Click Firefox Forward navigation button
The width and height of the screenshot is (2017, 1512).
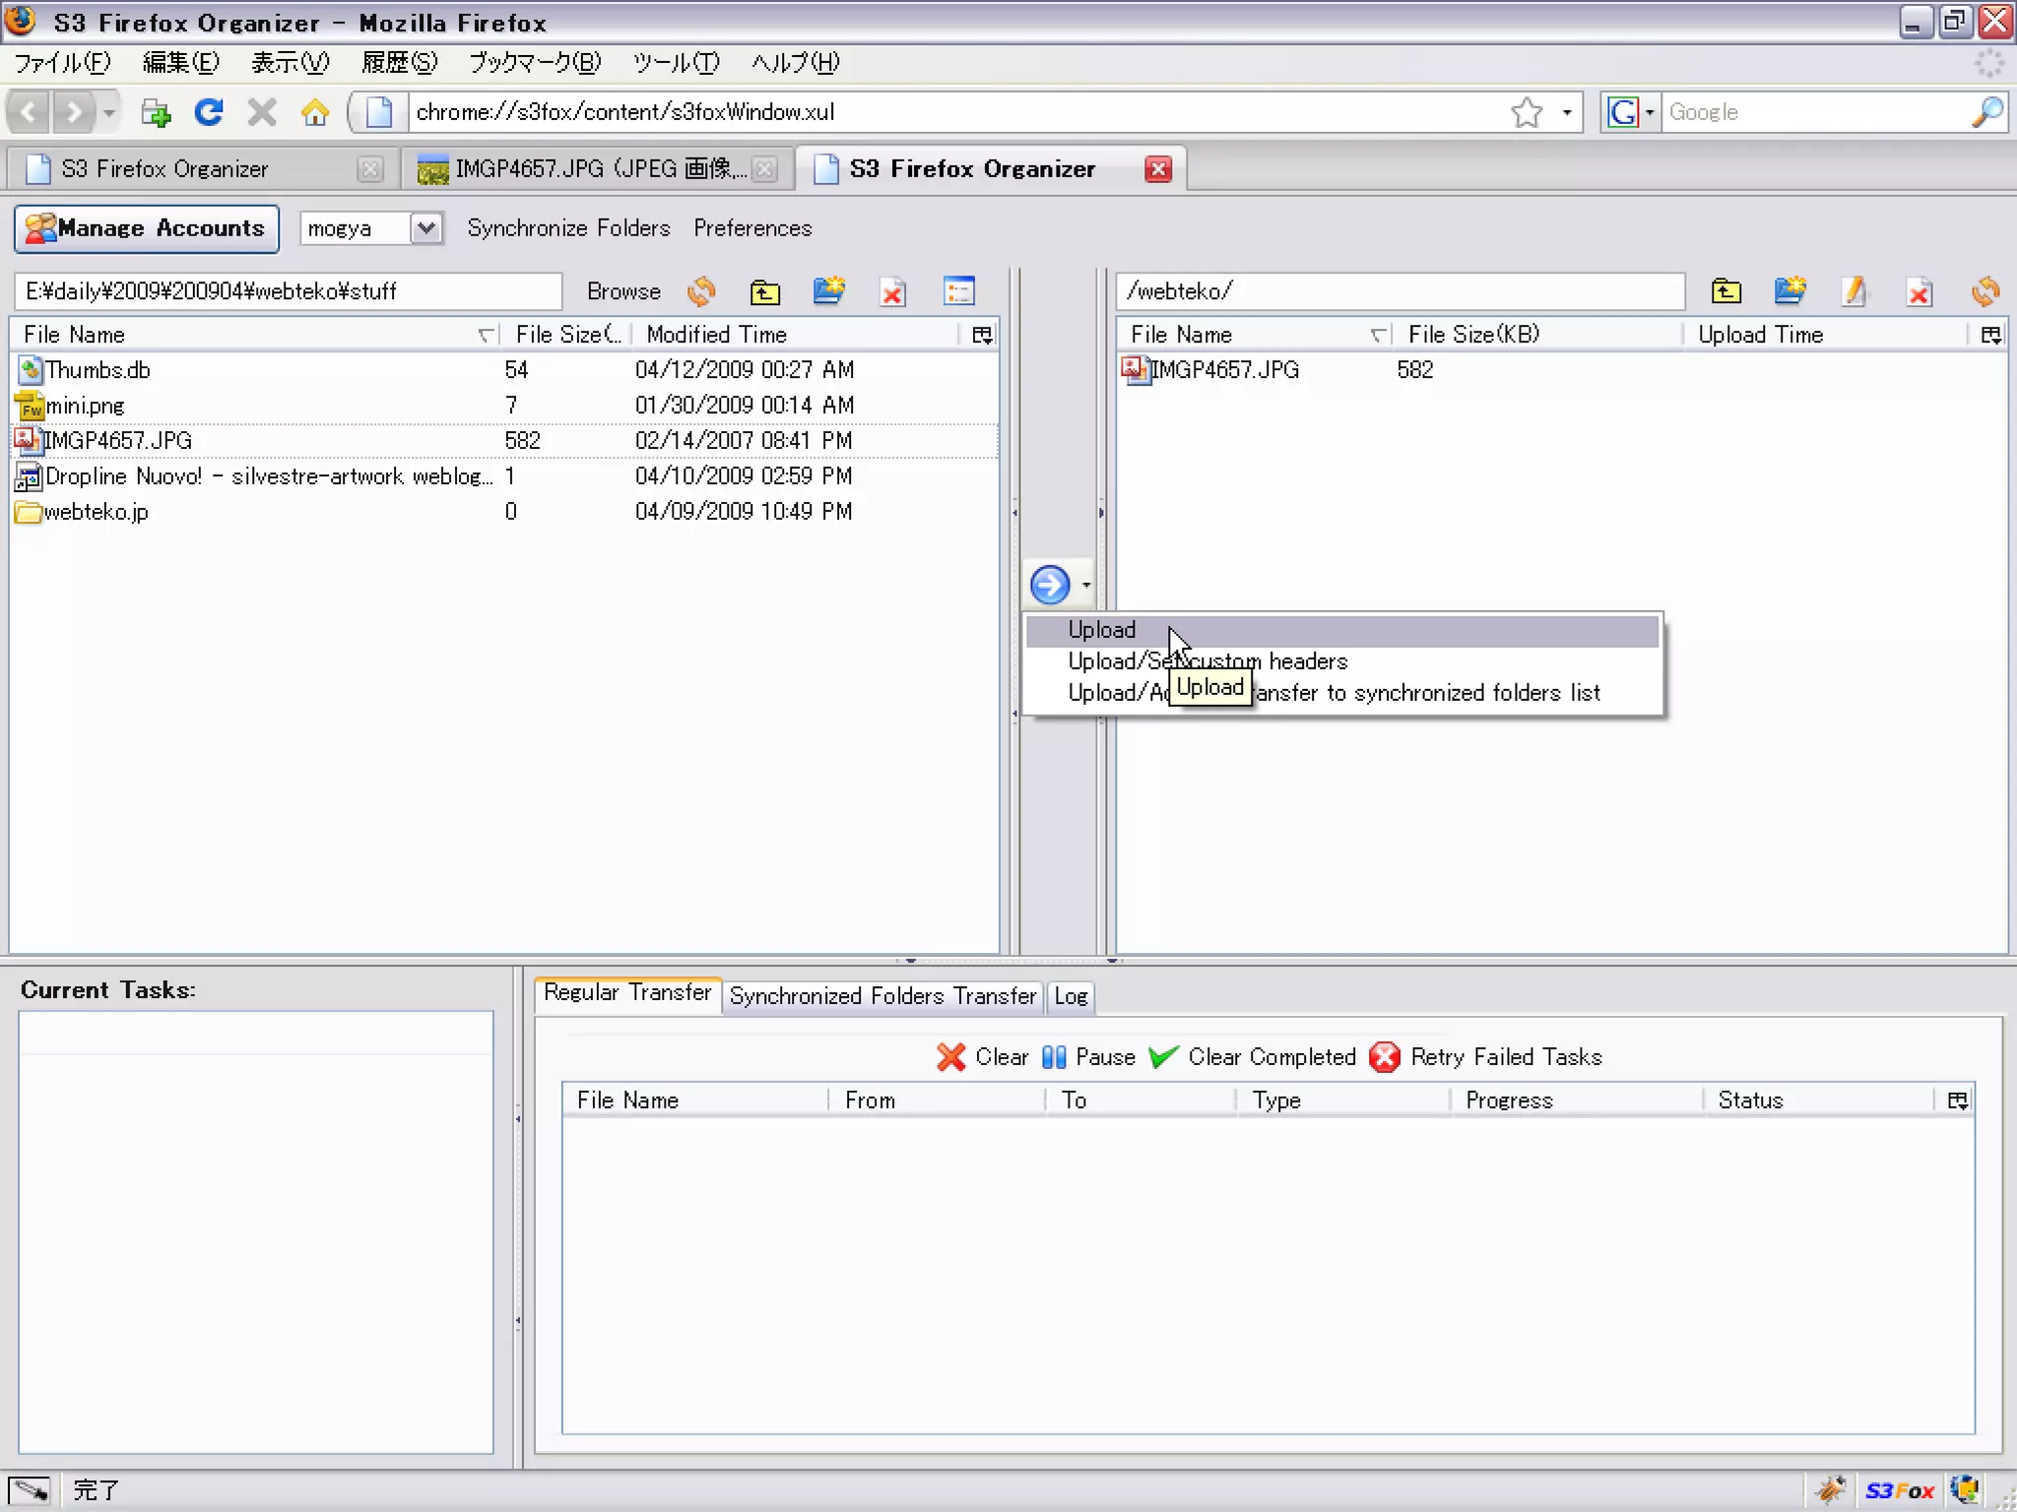74,112
